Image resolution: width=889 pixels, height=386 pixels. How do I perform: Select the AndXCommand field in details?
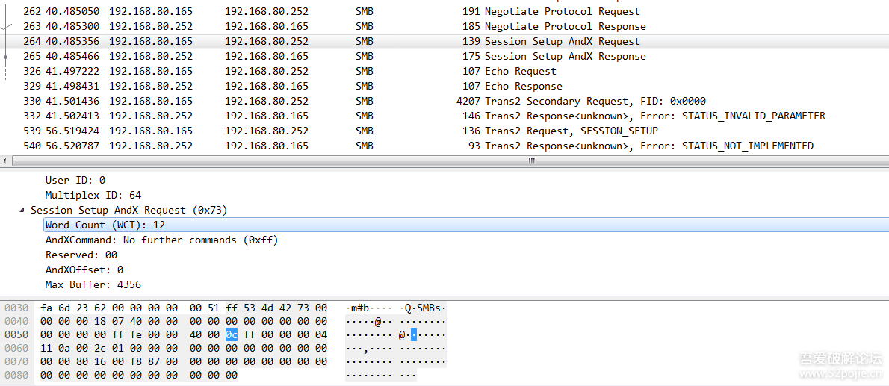coord(161,240)
